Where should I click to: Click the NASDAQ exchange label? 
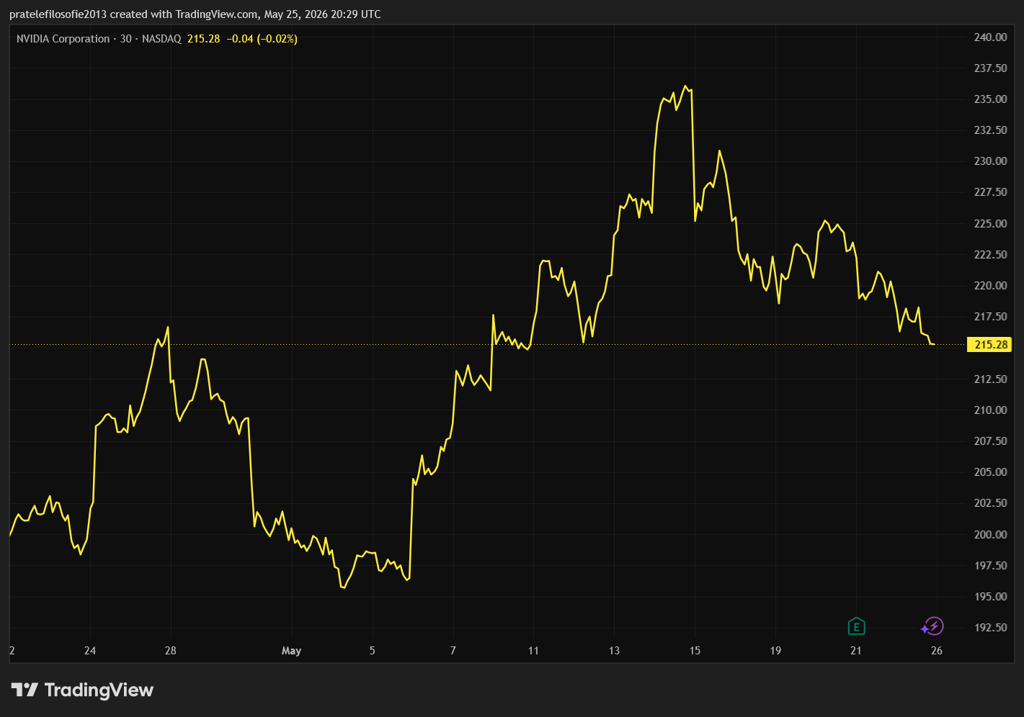point(161,39)
